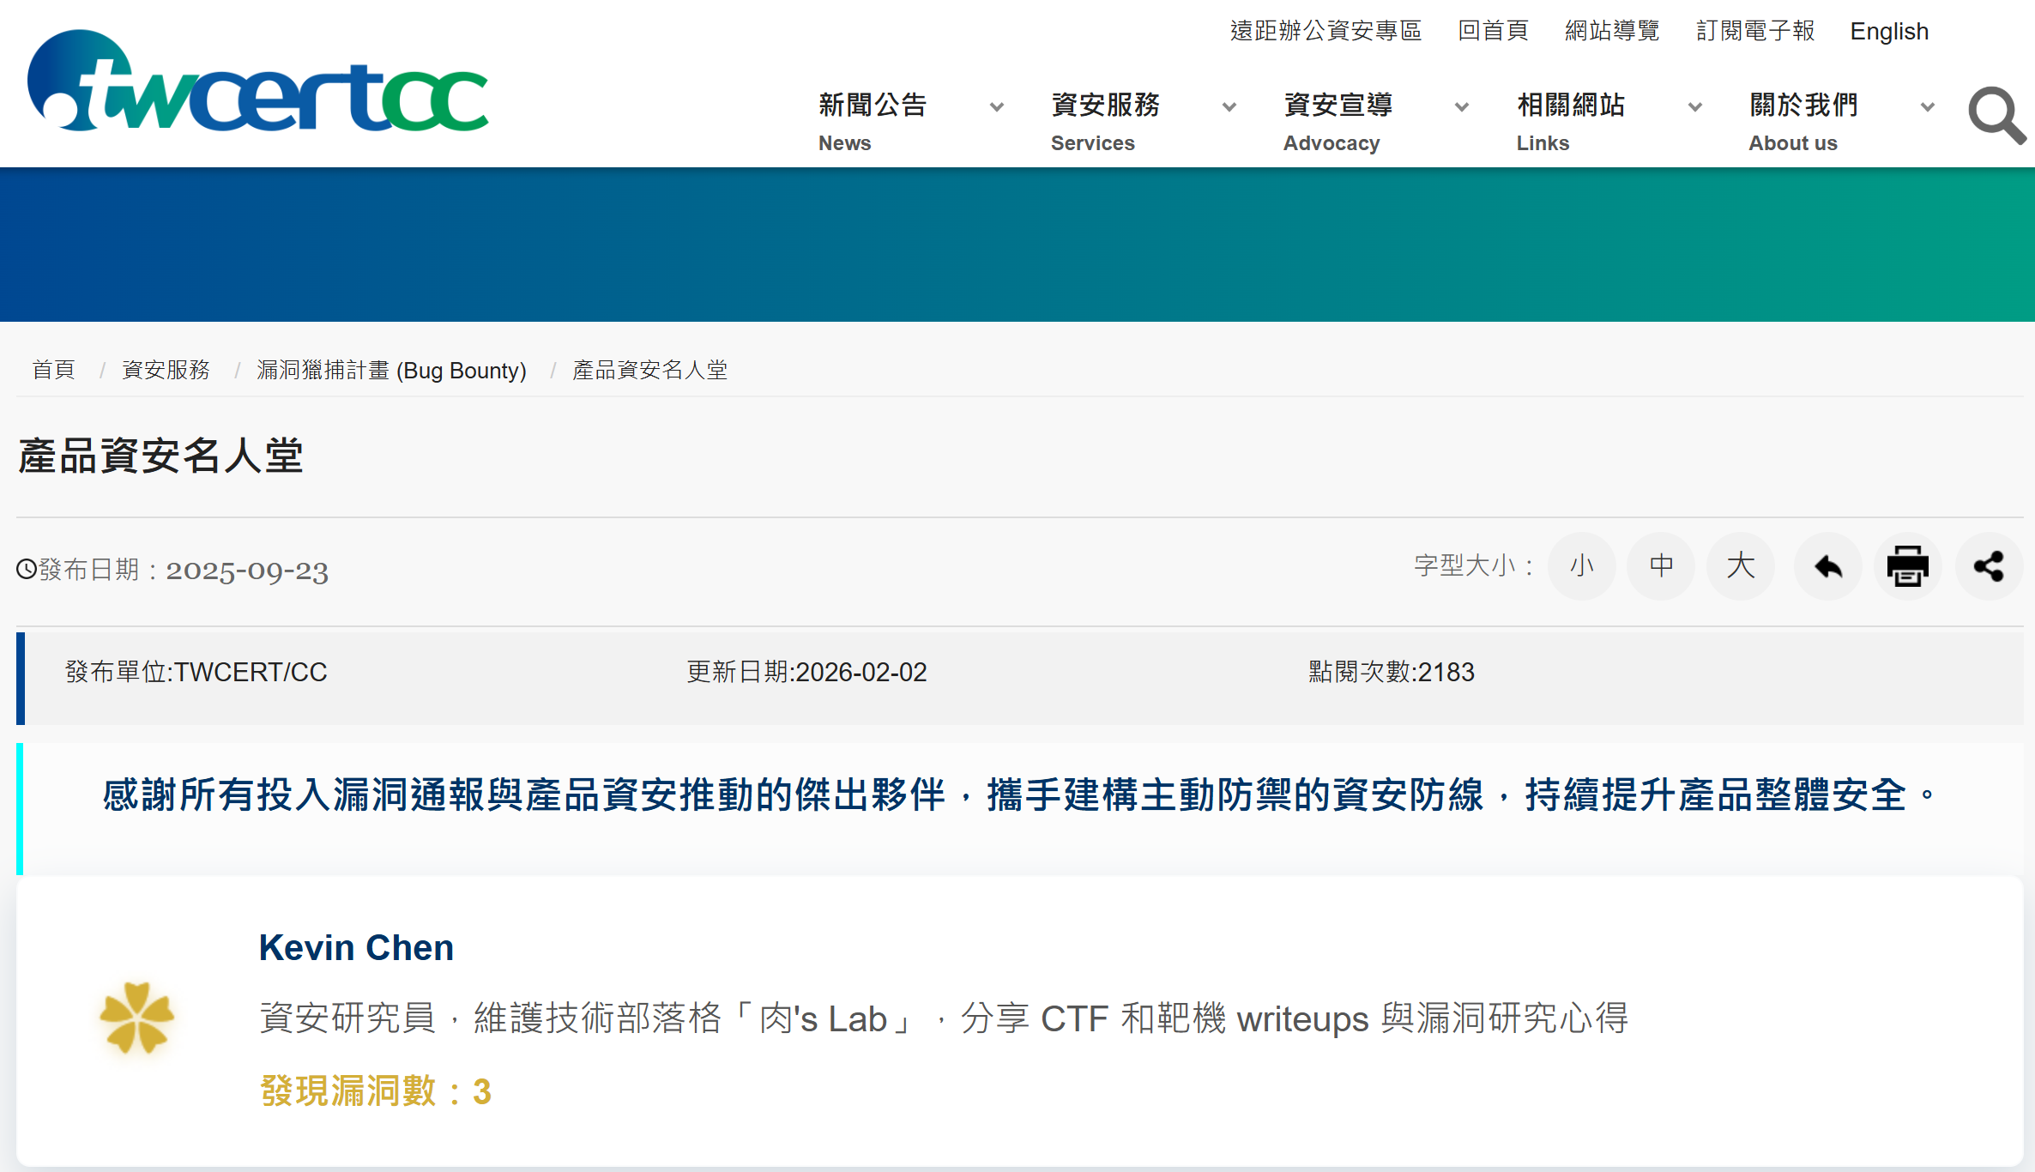Click the back arrow icon
The height and width of the screenshot is (1172, 2035).
[x=1827, y=566]
